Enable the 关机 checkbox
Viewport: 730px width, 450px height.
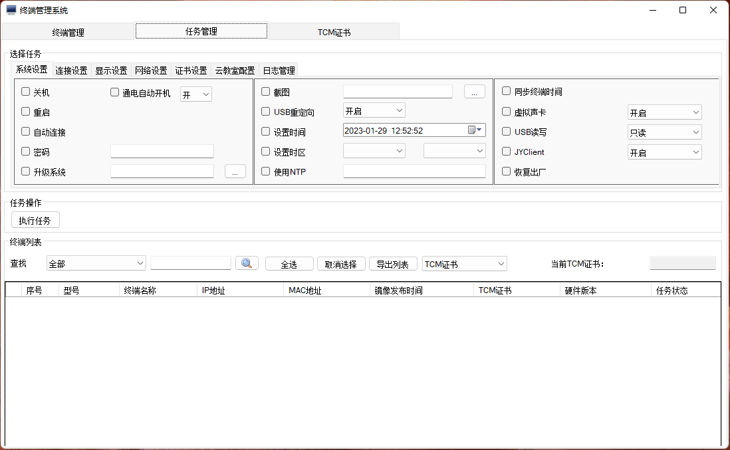pos(26,92)
